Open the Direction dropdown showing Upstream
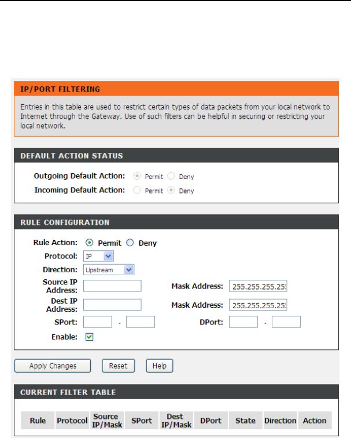This screenshot has width=351, height=438. pos(109,270)
